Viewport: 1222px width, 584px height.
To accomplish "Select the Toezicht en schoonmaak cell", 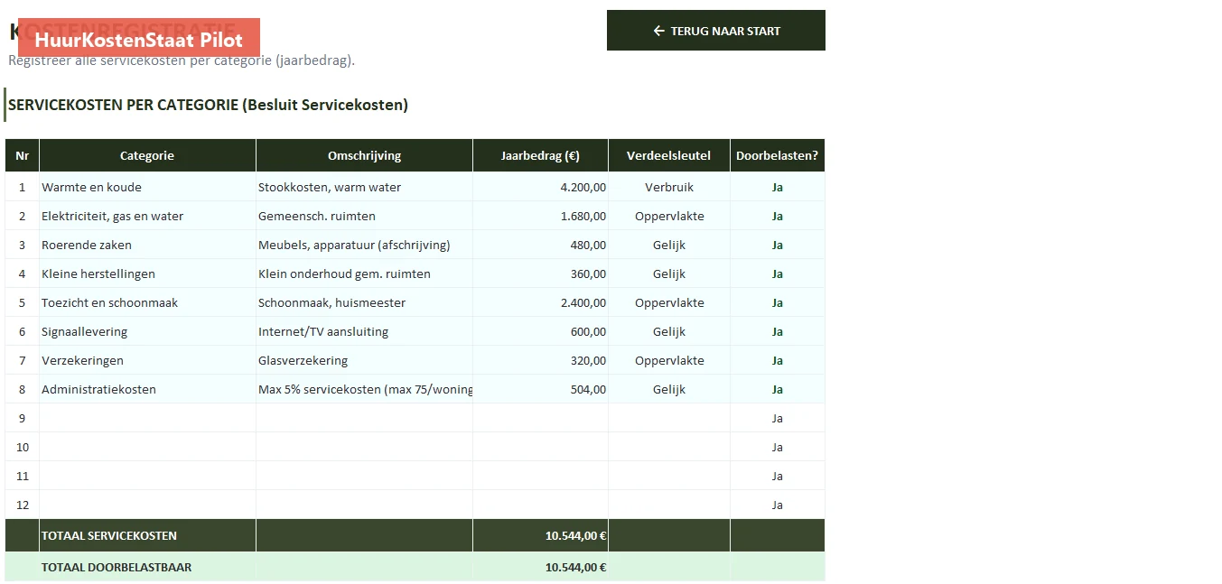I will [147, 302].
